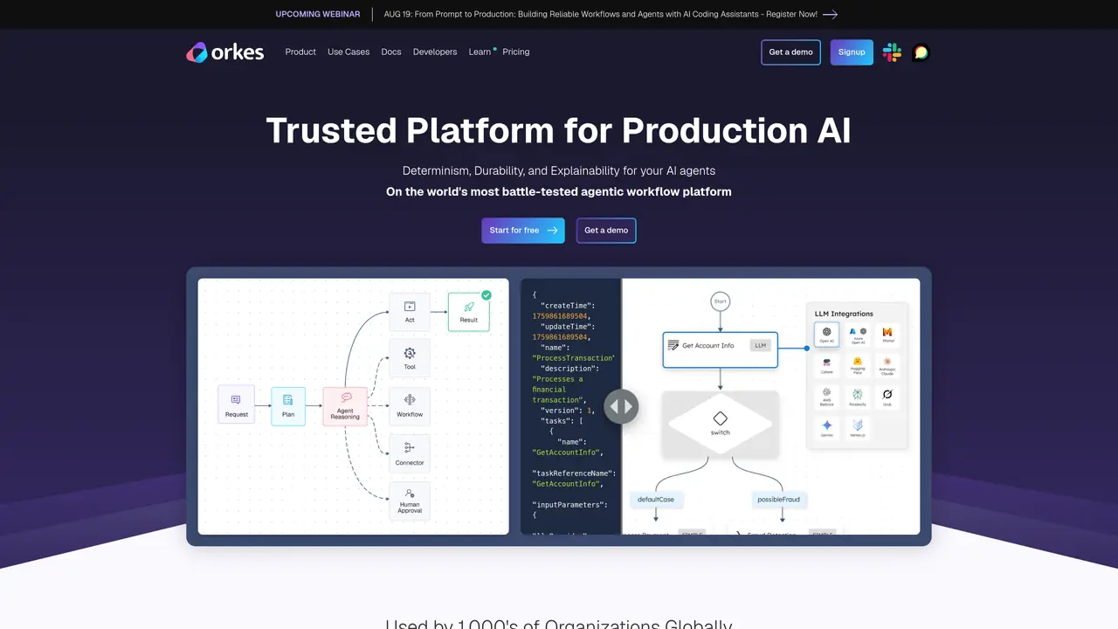
Task: Select the Human Approval node
Action: click(x=410, y=501)
